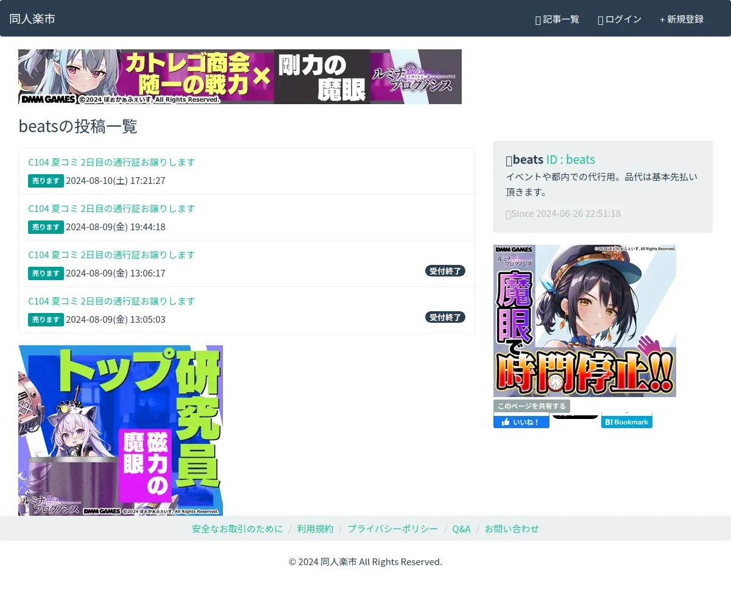Open the カトレゴ商会 banner ad at top
Screen dimensions: 731x609
(240, 77)
